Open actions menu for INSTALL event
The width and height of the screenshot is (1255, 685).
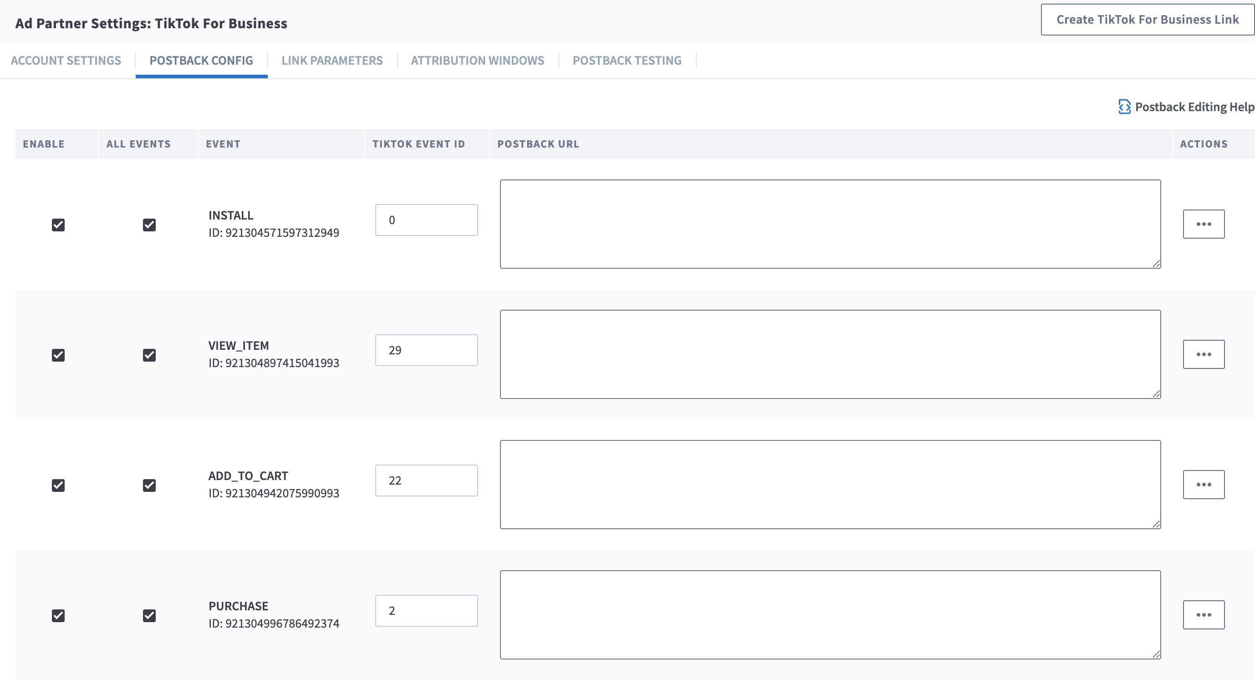pos(1204,224)
